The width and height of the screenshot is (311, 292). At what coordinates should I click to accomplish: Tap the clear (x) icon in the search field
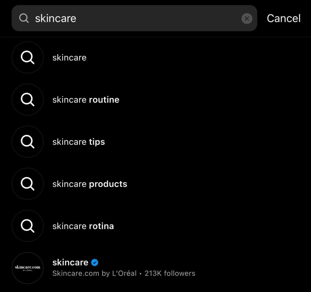(247, 18)
